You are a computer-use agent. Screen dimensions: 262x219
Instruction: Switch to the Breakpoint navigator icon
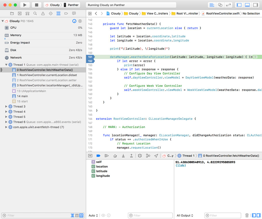coord(66,13)
